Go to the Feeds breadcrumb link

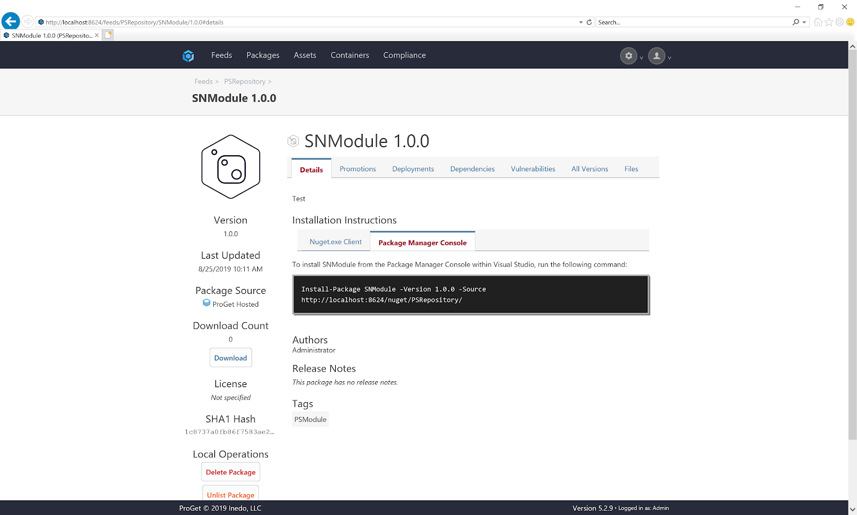click(x=204, y=81)
